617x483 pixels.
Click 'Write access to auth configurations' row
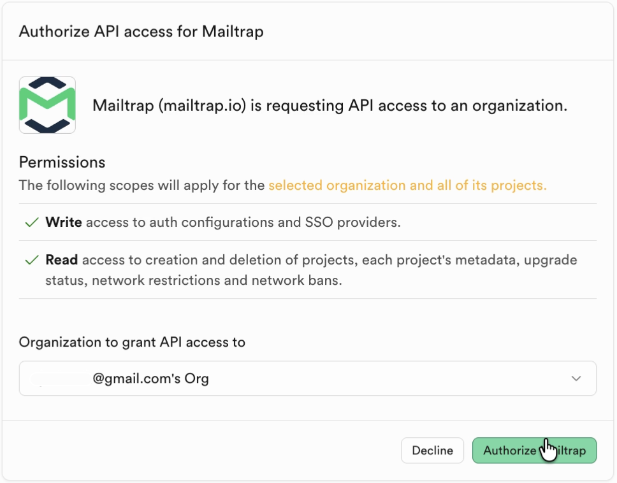click(308, 222)
